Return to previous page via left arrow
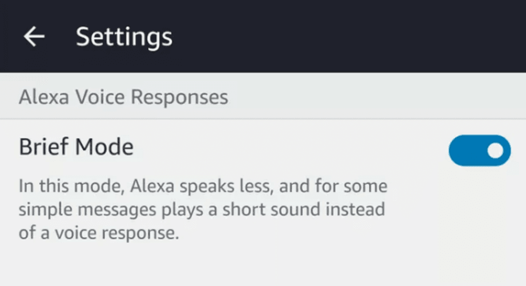The height and width of the screenshot is (286, 526). 34,36
